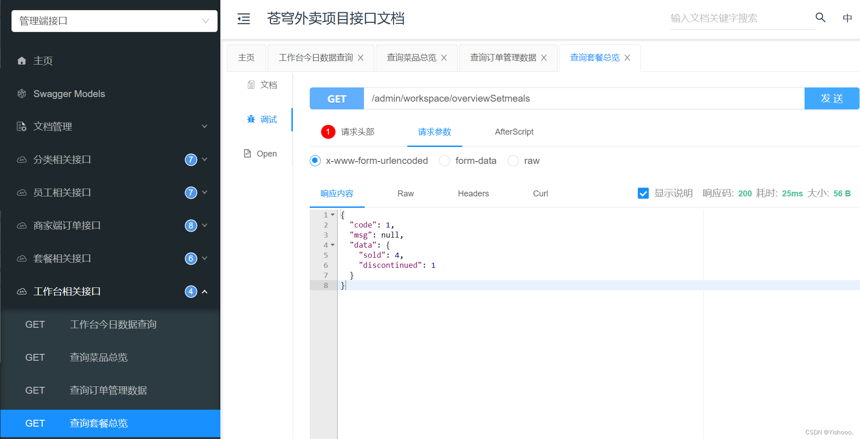Select the form-data radio option

pos(444,161)
